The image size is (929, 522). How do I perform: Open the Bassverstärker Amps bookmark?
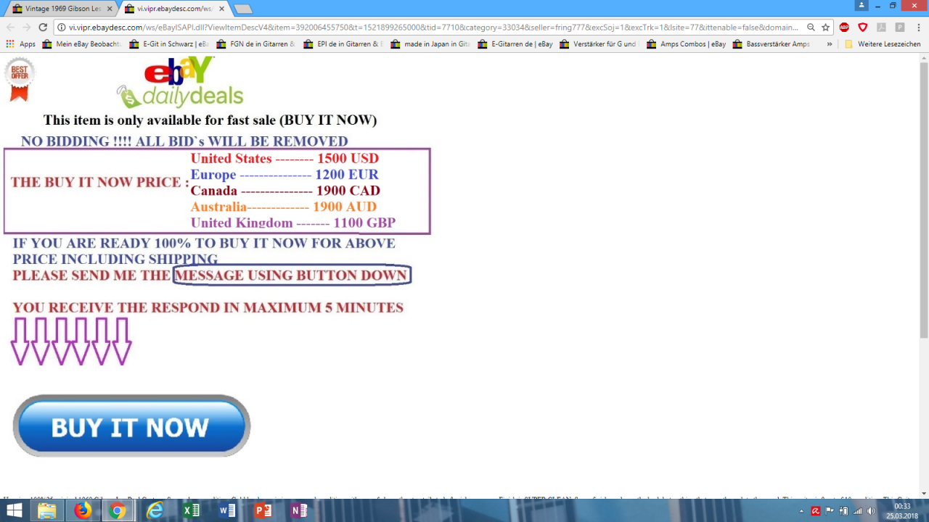(772, 44)
